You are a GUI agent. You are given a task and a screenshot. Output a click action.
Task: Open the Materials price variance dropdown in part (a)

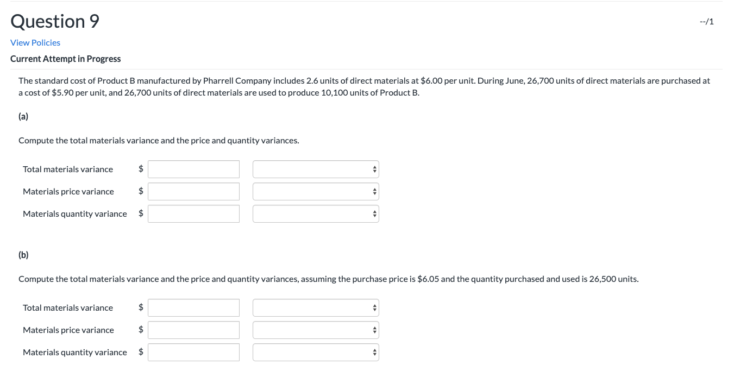click(x=315, y=191)
